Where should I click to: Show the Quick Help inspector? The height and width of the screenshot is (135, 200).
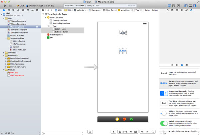(x=172, y=10)
